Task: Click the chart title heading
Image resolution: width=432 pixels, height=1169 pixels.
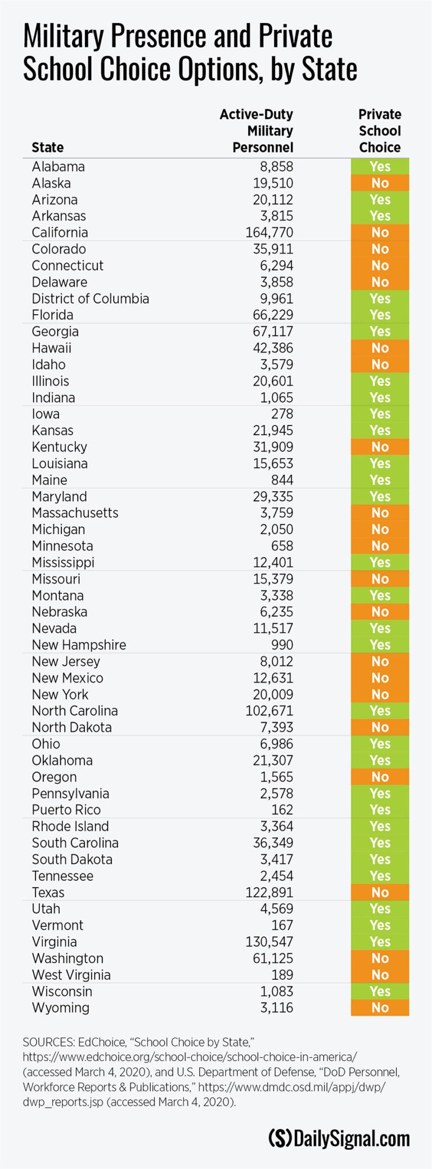Action: click(x=190, y=53)
